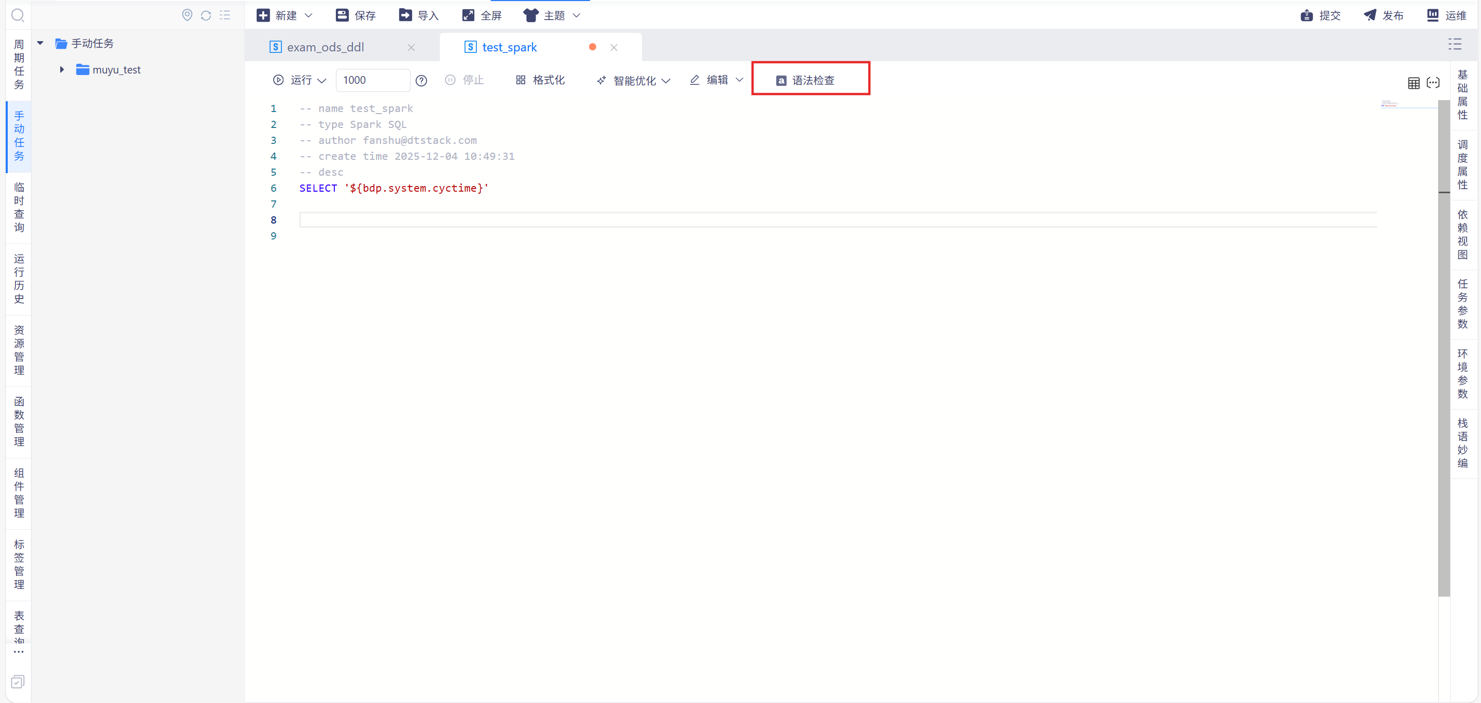
Task: Open the 基础属性 right panel
Action: click(x=1462, y=95)
